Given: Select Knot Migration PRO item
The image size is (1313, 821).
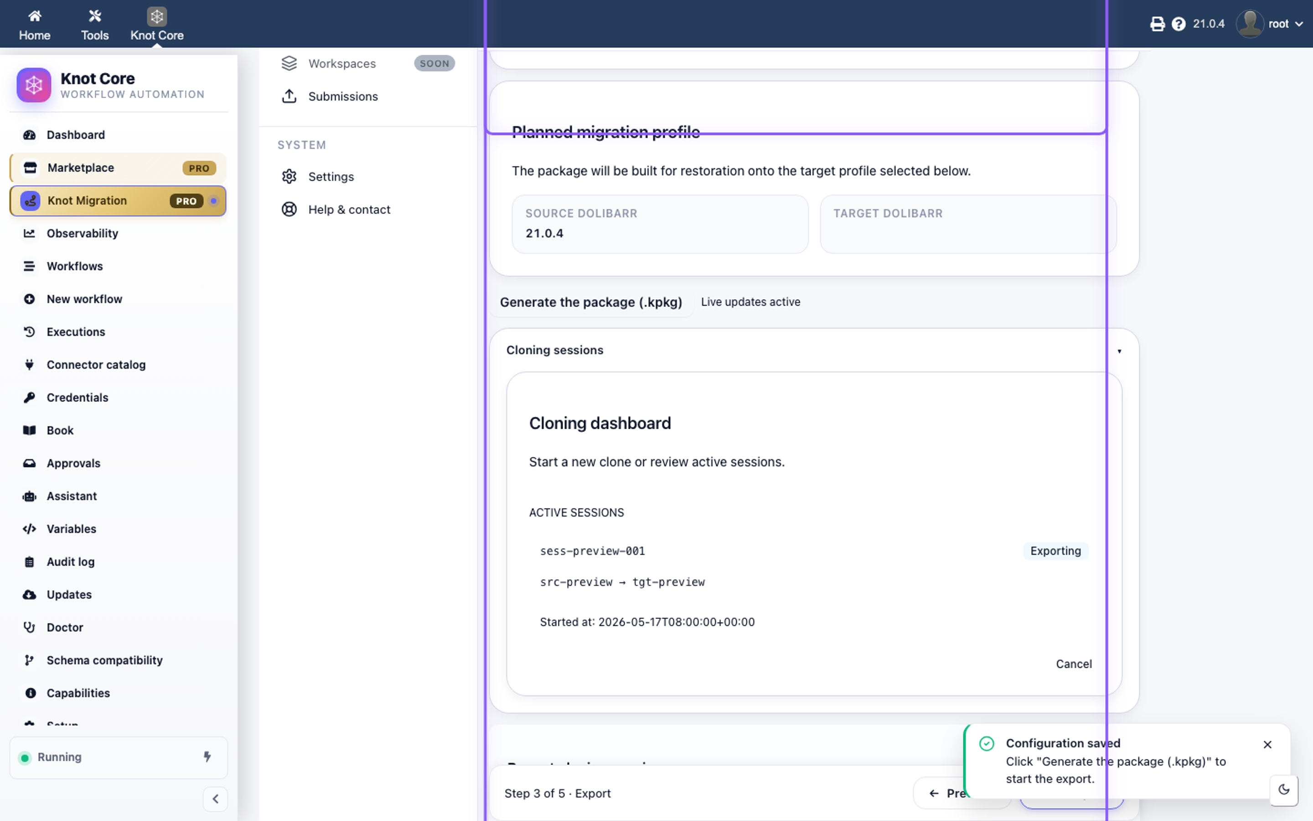Looking at the screenshot, I should pyautogui.click(x=118, y=200).
